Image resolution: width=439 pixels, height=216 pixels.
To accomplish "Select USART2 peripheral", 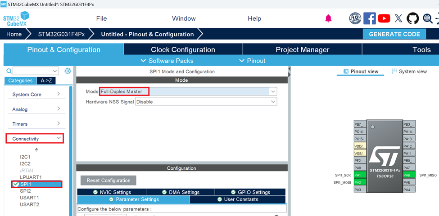I will [29, 204].
